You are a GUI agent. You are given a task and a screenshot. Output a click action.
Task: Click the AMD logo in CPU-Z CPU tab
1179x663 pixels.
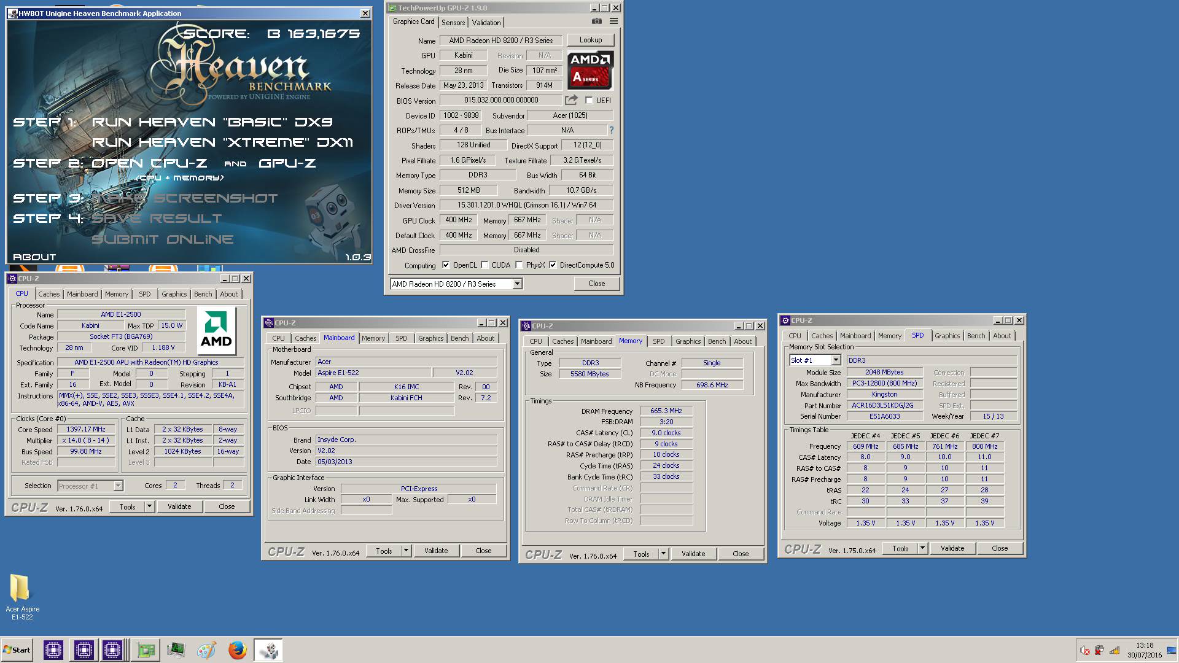[x=216, y=331]
